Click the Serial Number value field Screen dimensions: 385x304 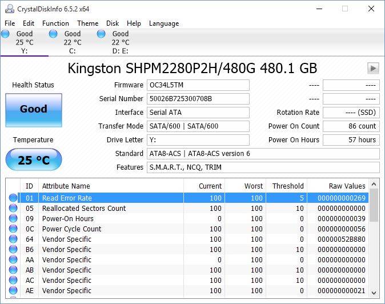pos(198,99)
